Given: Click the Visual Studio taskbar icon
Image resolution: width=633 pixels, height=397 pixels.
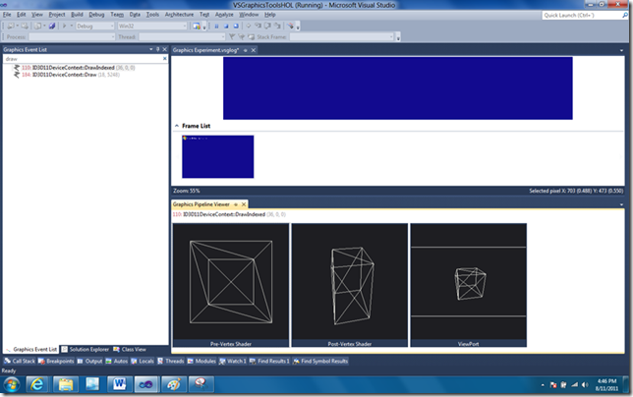Looking at the screenshot, I should tap(146, 384).
